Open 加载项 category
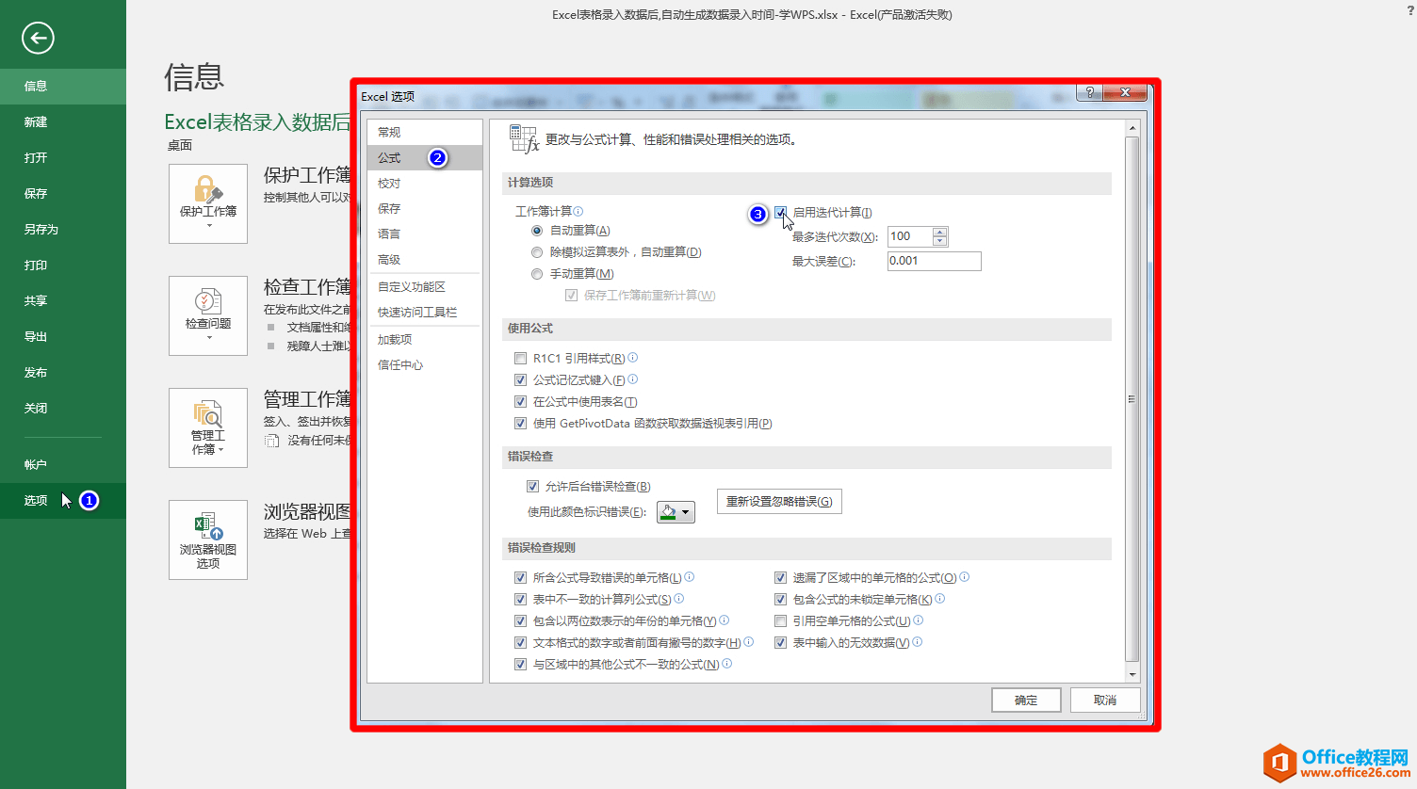1417x789 pixels. (425, 339)
